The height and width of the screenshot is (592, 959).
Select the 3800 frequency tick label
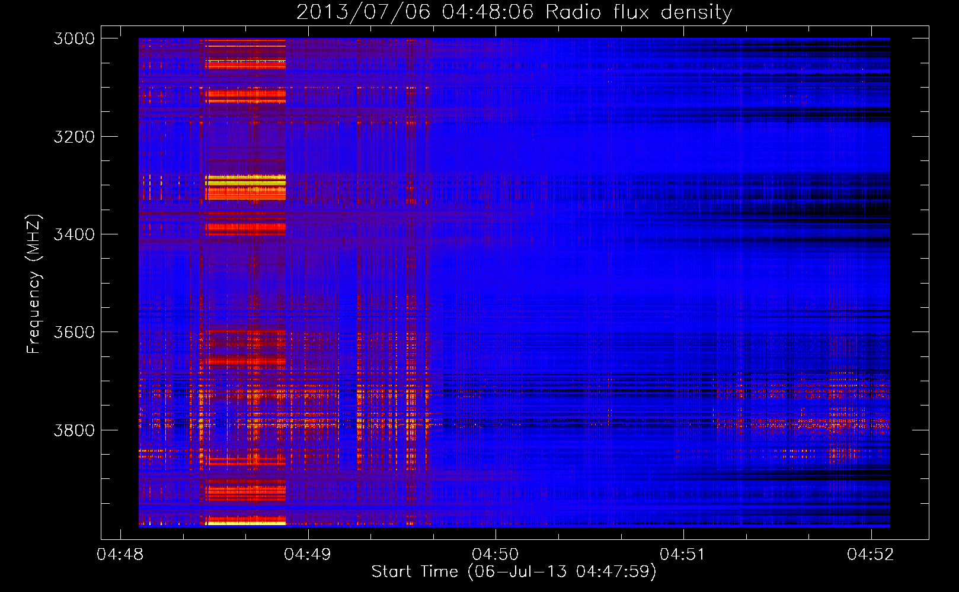point(74,430)
